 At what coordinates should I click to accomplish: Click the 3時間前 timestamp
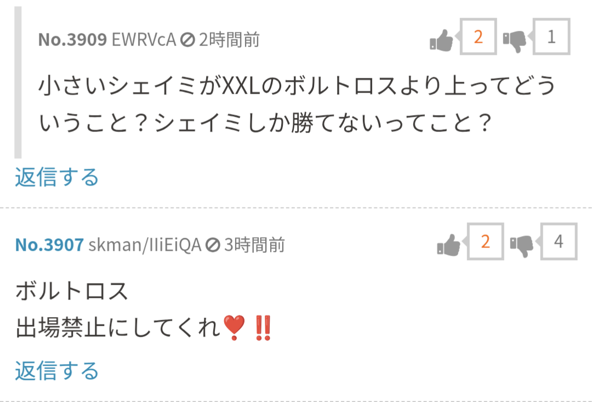(254, 245)
